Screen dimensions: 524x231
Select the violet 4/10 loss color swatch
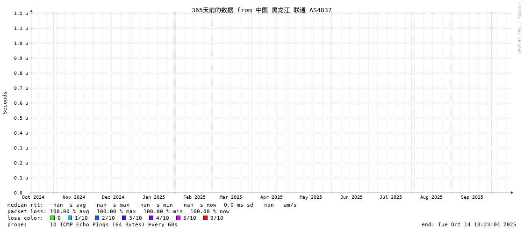click(x=151, y=218)
